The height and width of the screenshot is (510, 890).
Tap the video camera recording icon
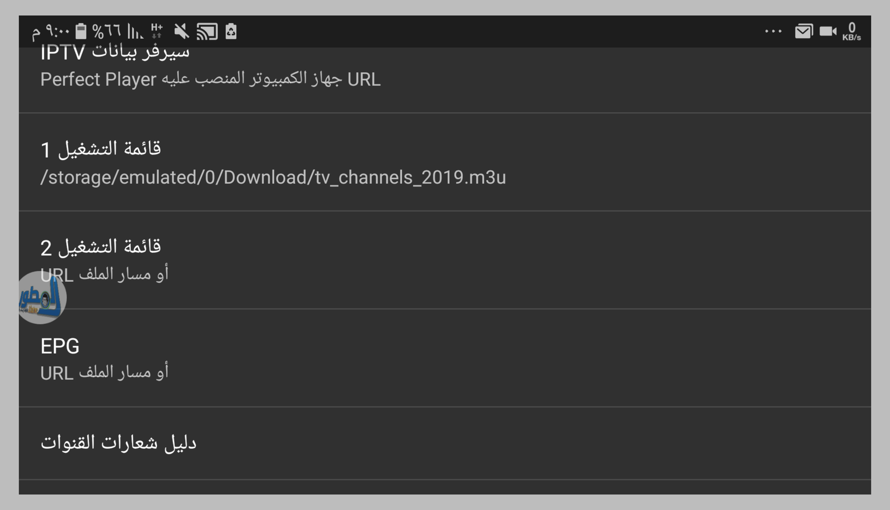(x=828, y=32)
